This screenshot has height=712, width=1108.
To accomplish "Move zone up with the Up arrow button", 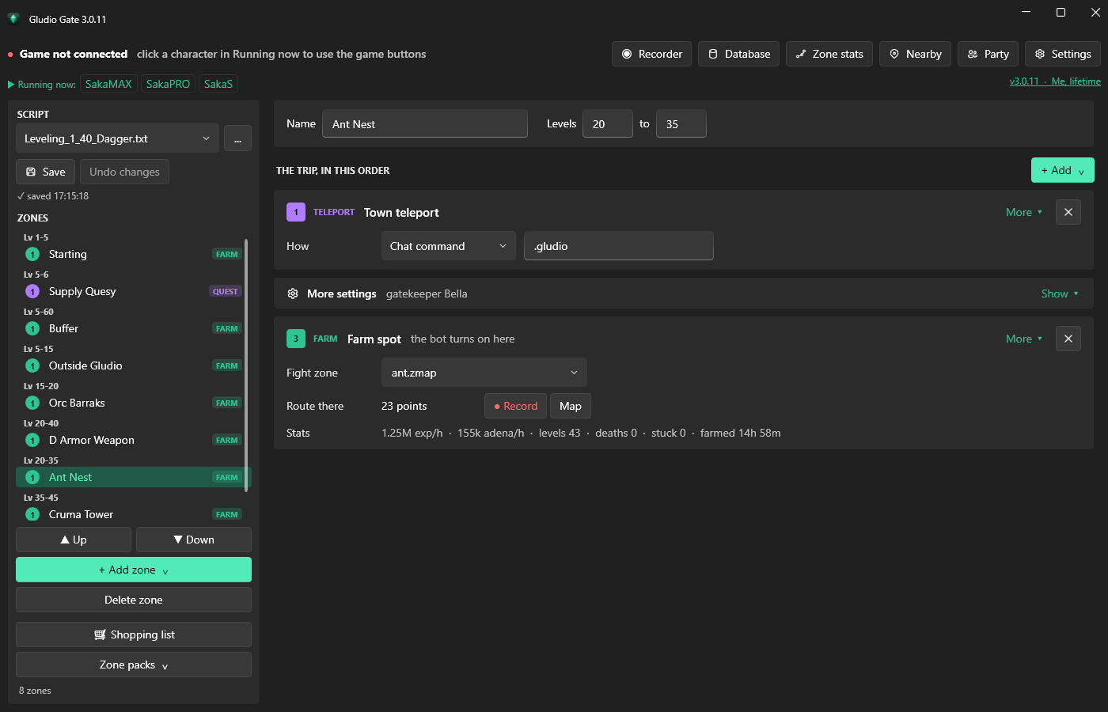I will click(x=74, y=540).
